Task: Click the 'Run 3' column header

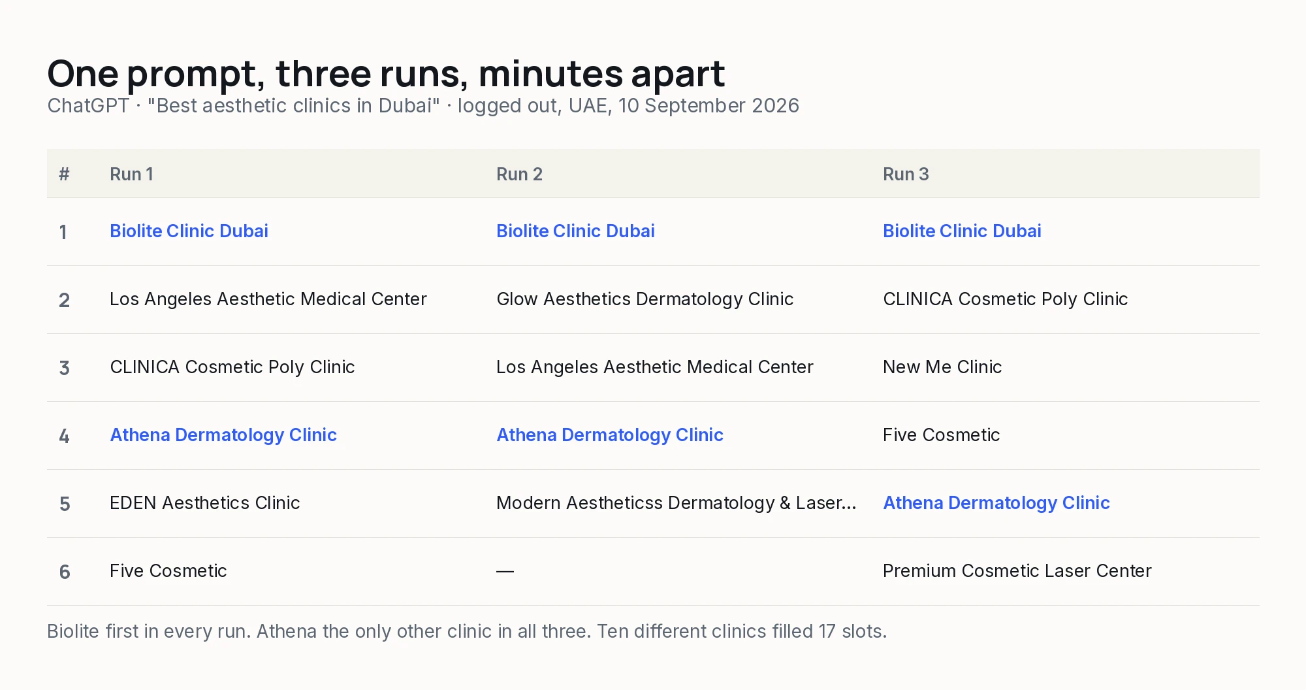Action: 906,174
